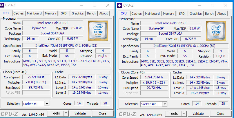
Task: Minimize the left CPU-Z window
Action: click(x=81, y=5)
